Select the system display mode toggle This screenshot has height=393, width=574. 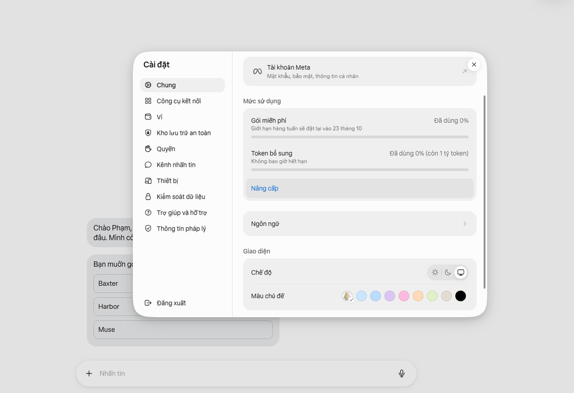[461, 272]
